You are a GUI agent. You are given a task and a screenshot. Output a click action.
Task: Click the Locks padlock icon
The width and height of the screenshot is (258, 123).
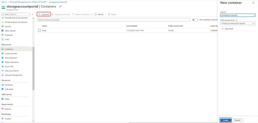point(2,39)
